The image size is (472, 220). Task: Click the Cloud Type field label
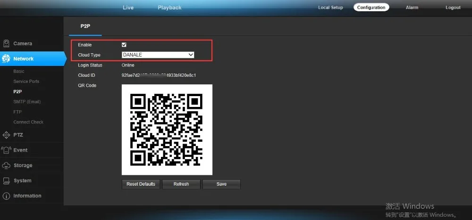point(89,55)
